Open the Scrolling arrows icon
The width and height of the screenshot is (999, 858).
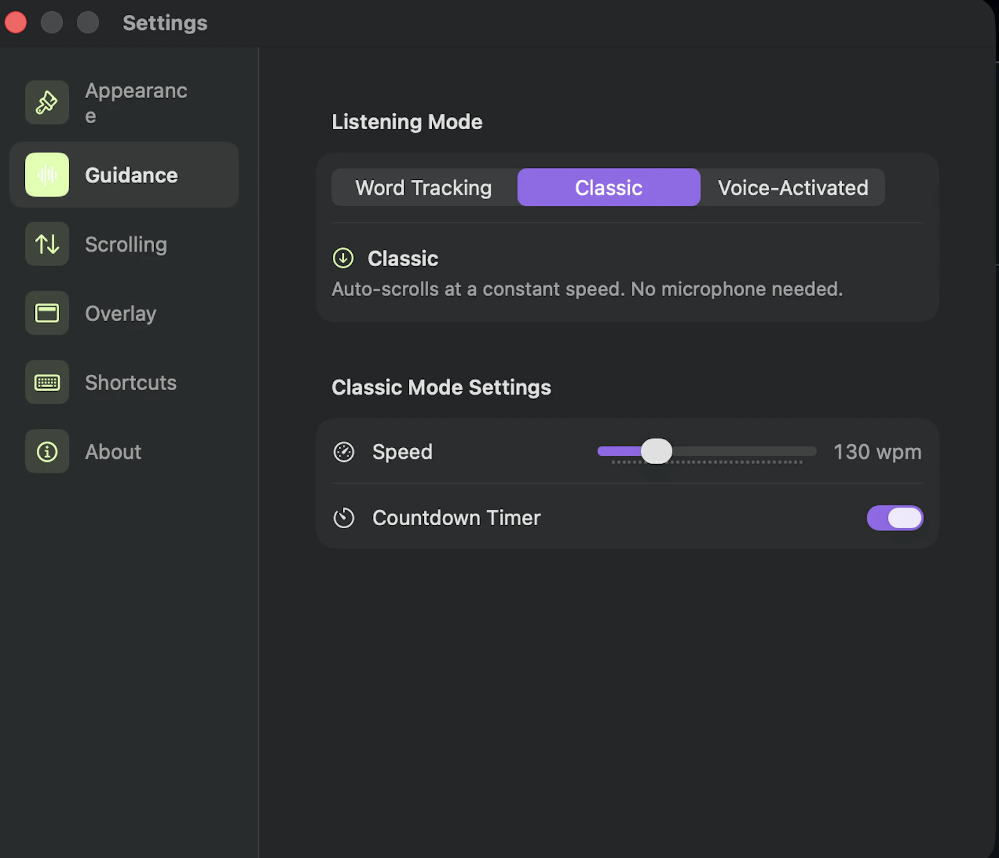pos(47,244)
